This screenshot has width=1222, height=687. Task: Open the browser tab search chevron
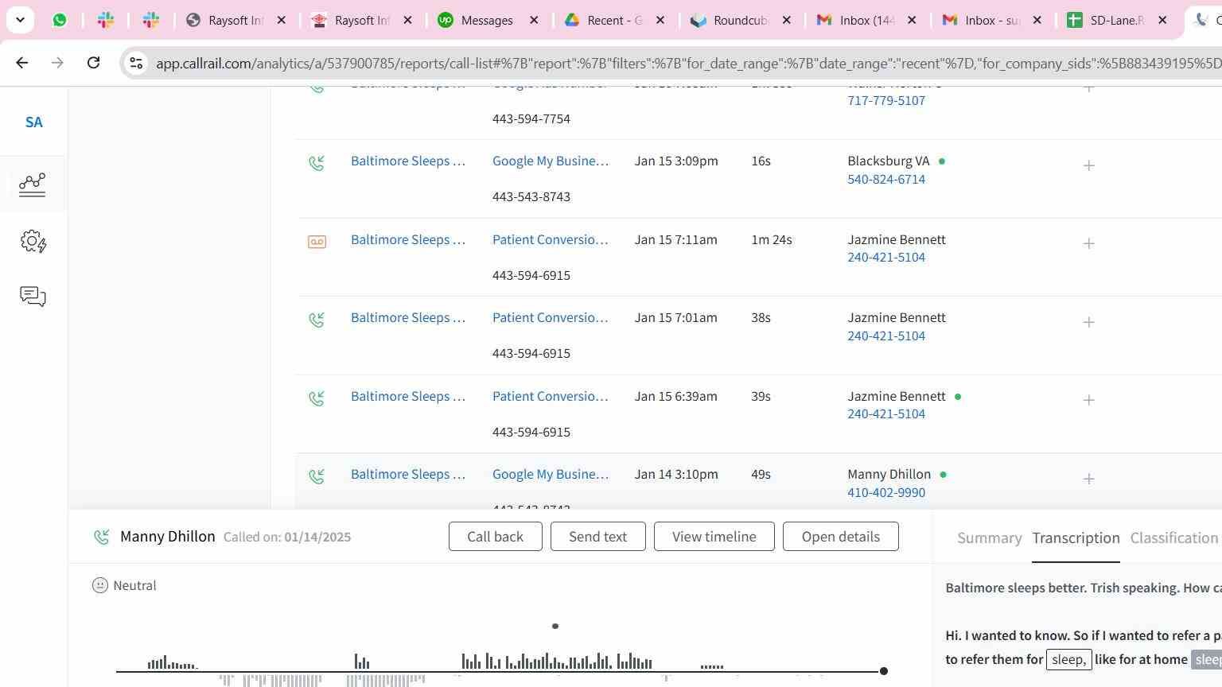(x=20, y=20)
